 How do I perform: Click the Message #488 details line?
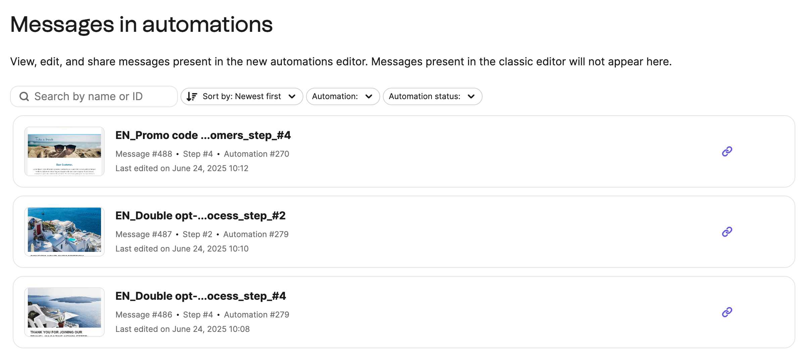coord(202,154)
